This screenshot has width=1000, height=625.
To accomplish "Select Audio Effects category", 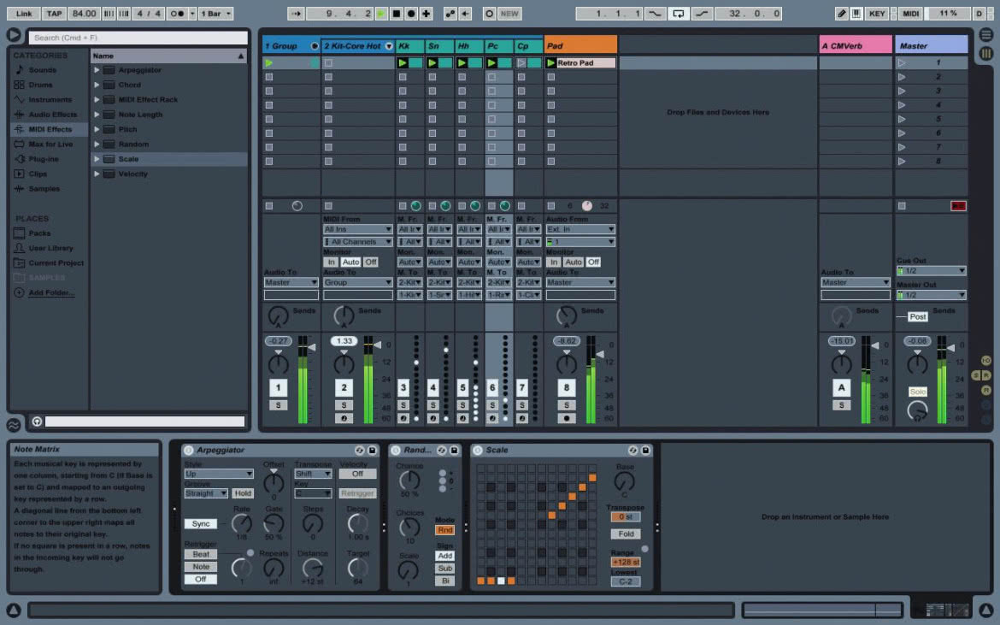I will coord(52,115).
